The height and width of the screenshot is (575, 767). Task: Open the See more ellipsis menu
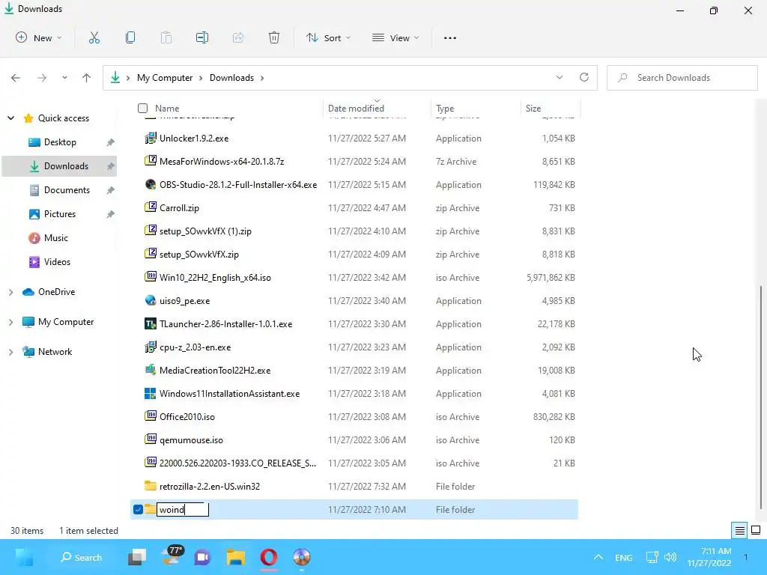coord(450,37)
